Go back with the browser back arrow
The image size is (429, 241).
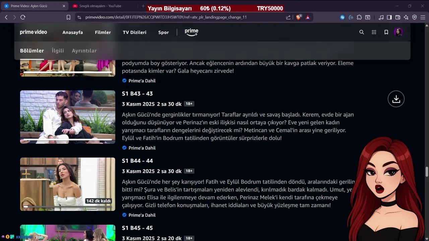tap(6, 17)
